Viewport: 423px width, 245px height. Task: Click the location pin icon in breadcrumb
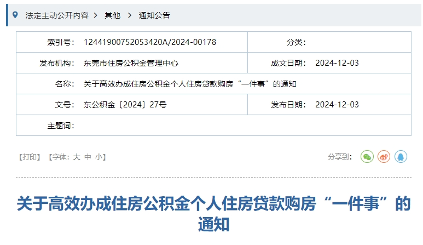tap(15, 15)
